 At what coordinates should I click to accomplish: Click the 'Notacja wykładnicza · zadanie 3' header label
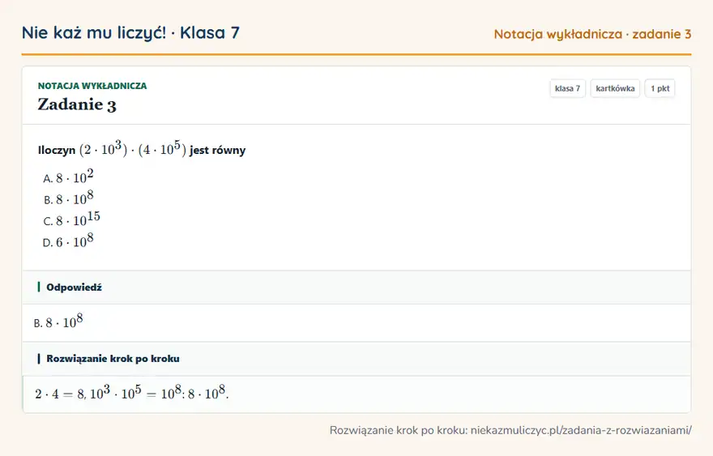click(x=592, y=34)
